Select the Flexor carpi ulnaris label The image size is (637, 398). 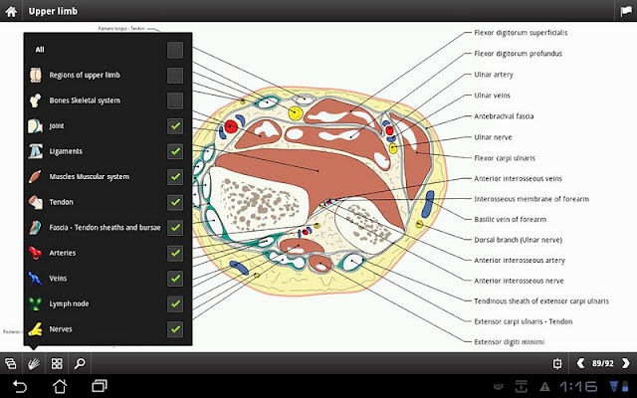[505, 158]
